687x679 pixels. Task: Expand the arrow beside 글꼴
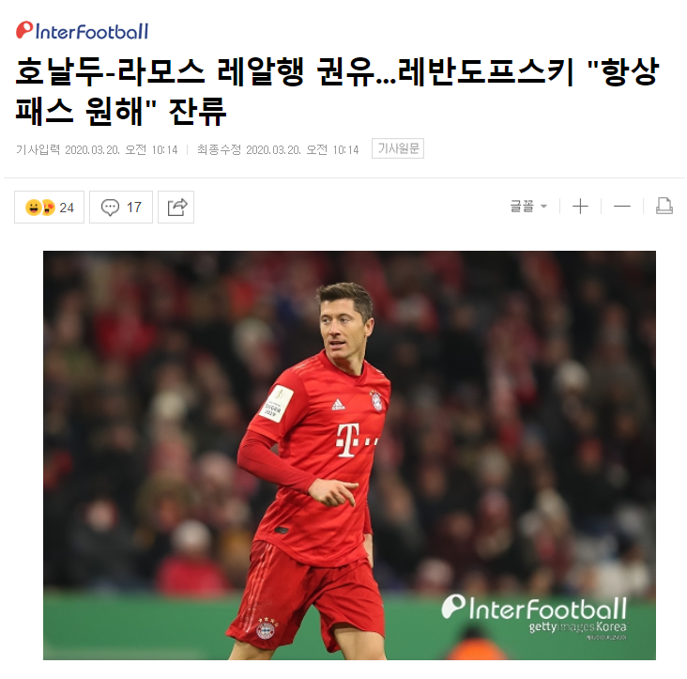543,206
